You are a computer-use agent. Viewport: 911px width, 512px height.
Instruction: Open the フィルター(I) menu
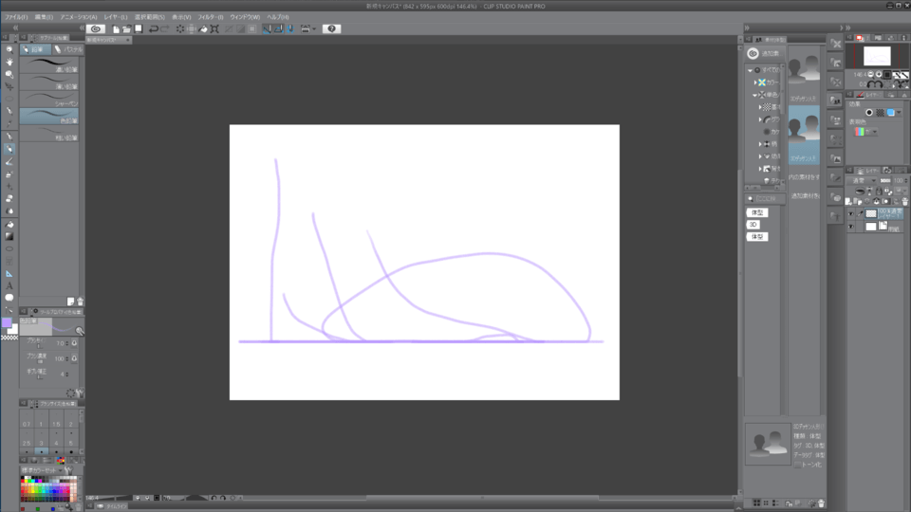pyautogui.click(x=211, y=17)
